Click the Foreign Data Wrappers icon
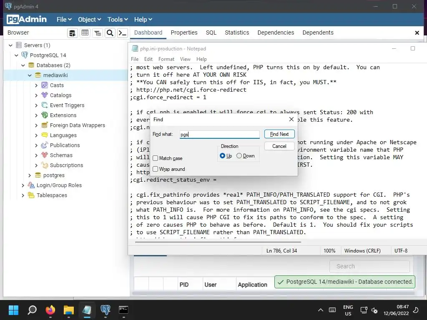 [44, 125]
